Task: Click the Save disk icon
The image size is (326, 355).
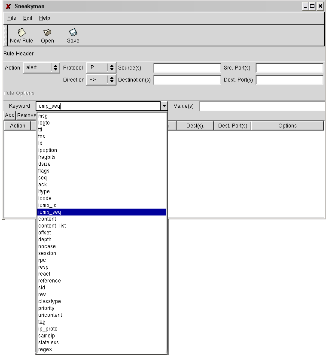Action: click(73, 33)
